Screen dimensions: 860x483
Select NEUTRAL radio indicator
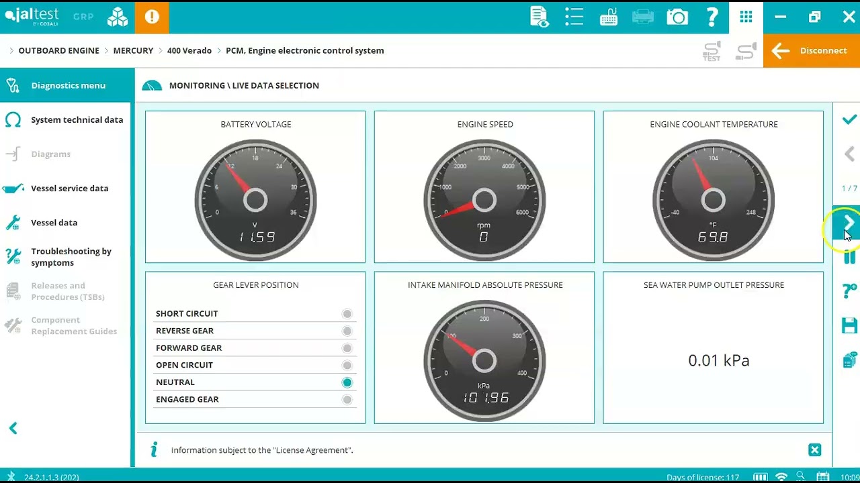(347, 382)
